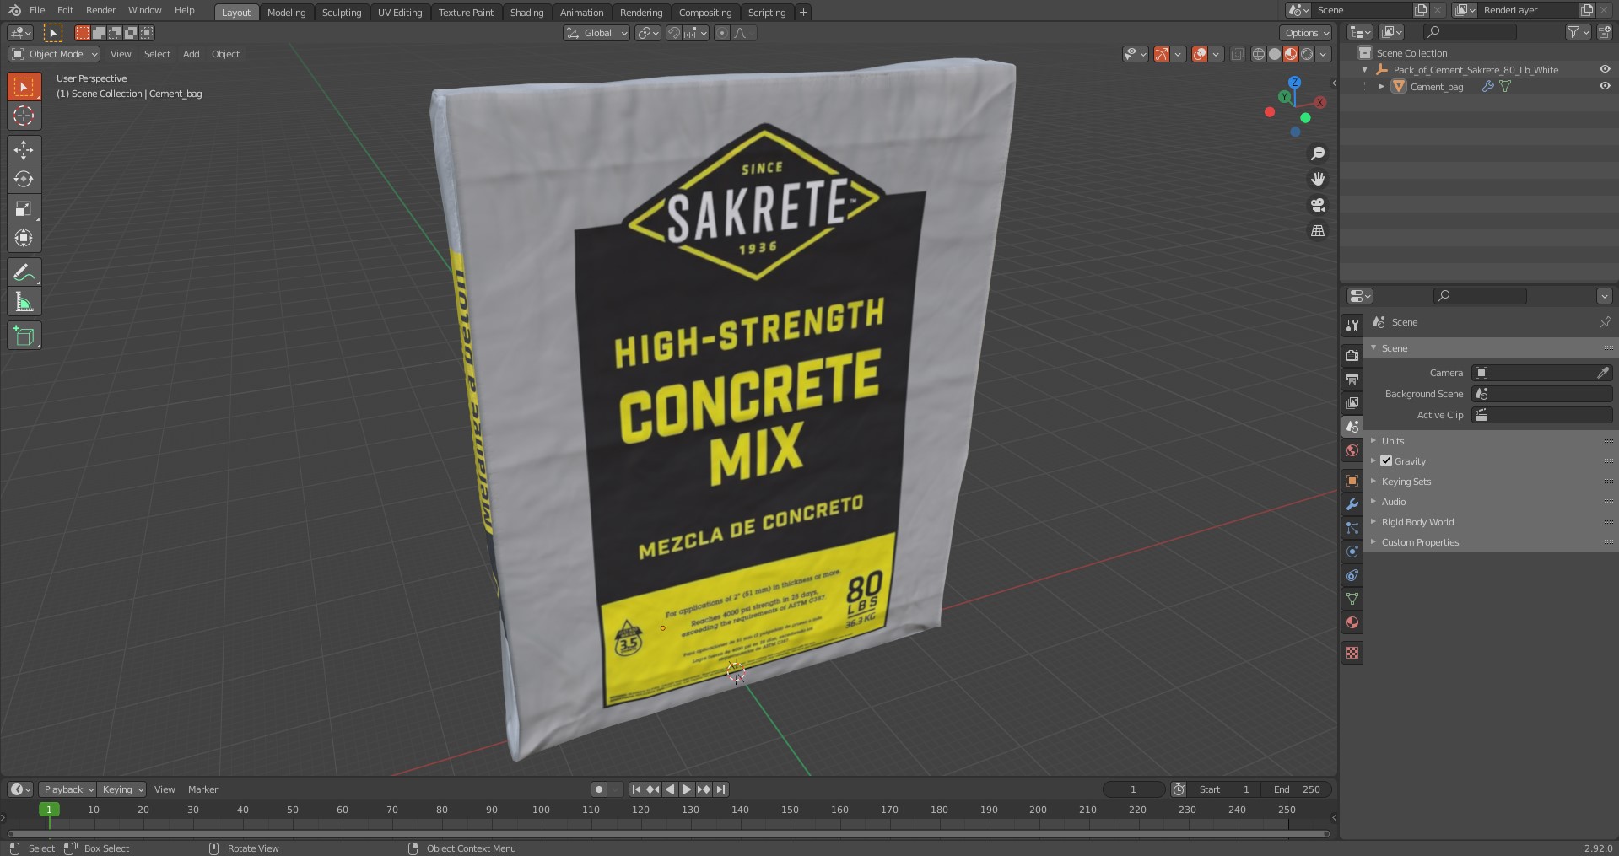Image resolution: width=1619 pixels, height=856 pixels.
Task: Select the Measure tool
Action: [24, 302]
